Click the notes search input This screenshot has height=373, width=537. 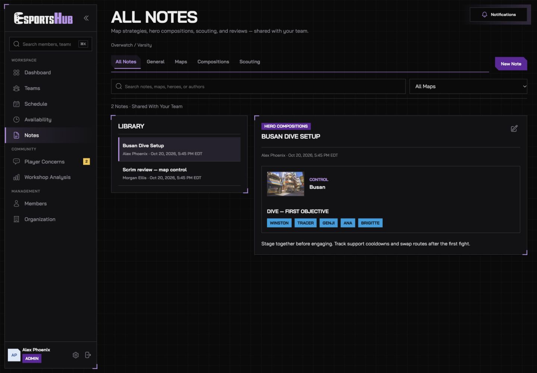258,86
